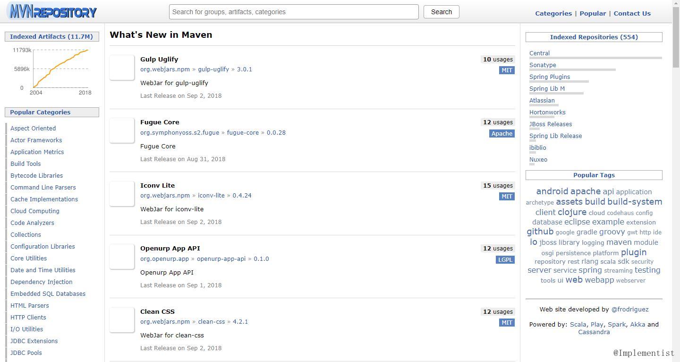This screenshot has height=362, width=680.
Task: Open Clean CSS title link
Action: (x=157, y=311)
